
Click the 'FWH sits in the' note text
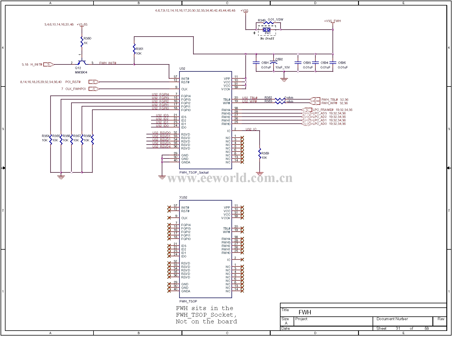[204, 308]
